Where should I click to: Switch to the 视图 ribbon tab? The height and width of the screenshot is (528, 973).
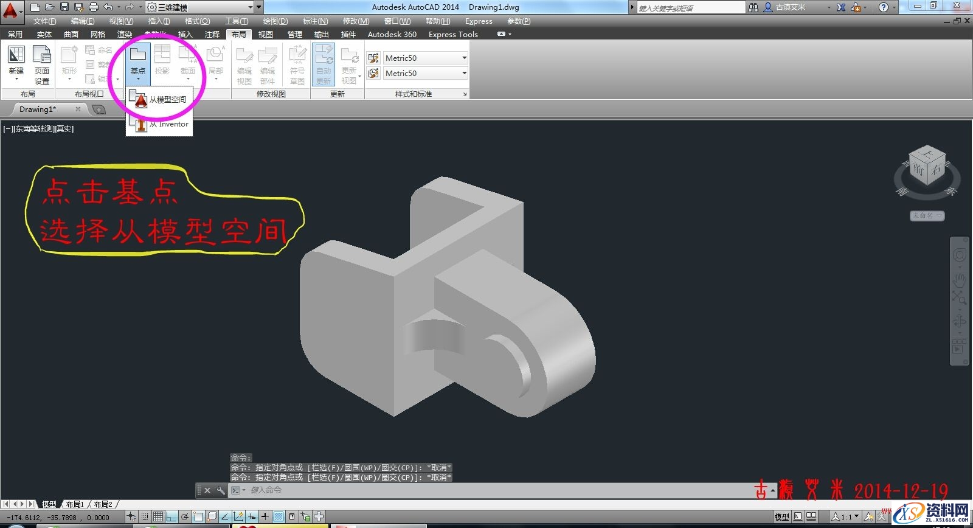(266, 34)
